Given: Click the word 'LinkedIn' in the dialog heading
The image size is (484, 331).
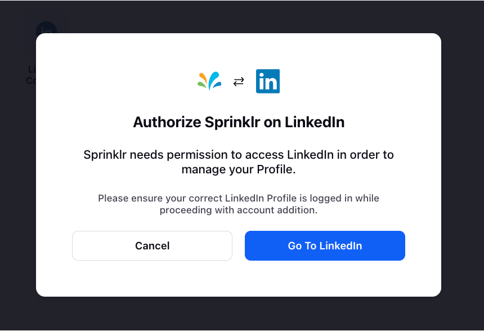Looking at the screenshot, I should pos(315,122).
